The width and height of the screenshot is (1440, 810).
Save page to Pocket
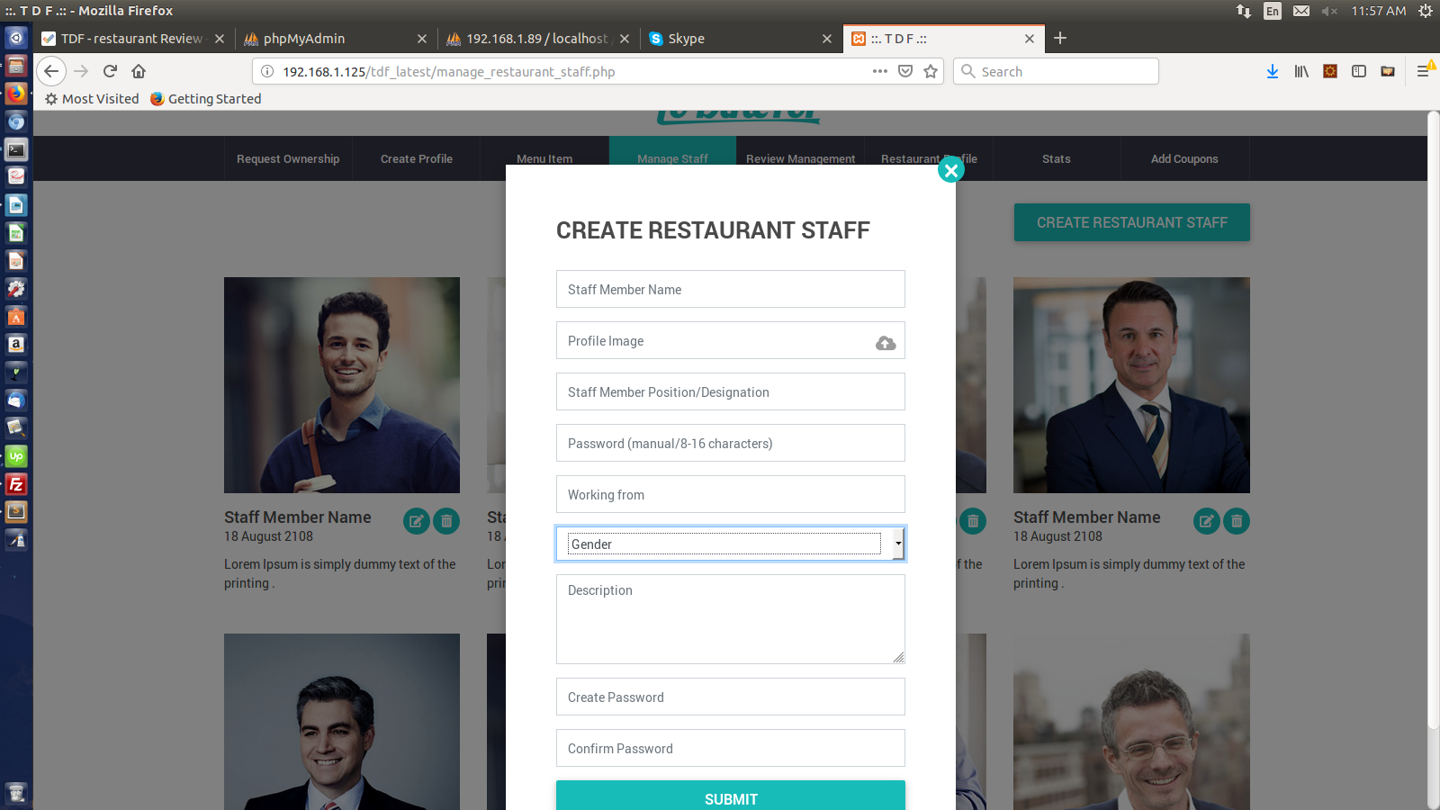[x=905, y=71]
